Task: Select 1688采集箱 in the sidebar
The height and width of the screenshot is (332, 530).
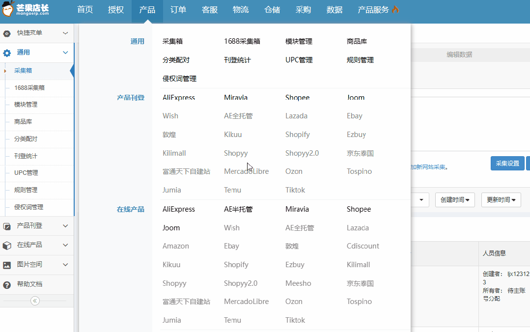Action: click(29, 88)
